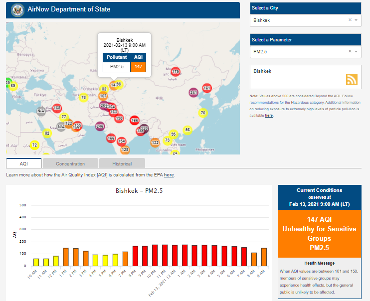
Task: Select the yellow map marker labeled 70
Action: pos(202,113)
